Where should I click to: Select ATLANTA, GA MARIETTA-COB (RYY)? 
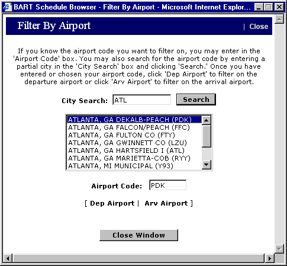(x=134, y=158)
